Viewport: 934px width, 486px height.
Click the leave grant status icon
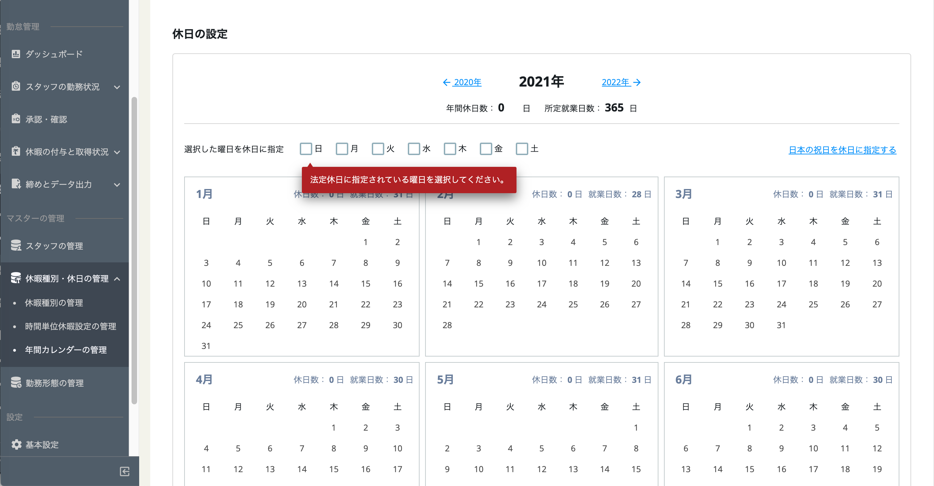click(x=16, y=151)
